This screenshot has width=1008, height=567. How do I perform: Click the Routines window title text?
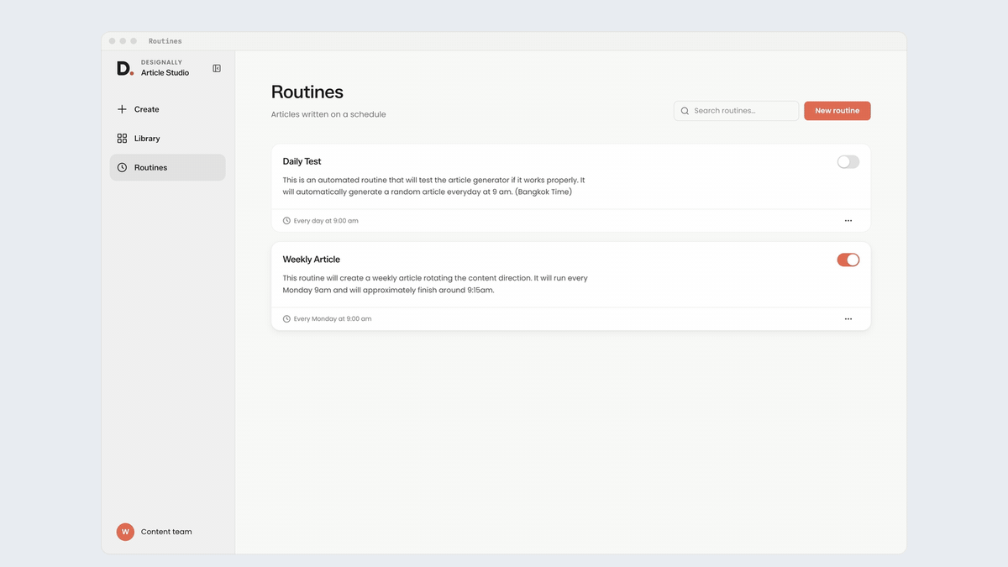165,41
